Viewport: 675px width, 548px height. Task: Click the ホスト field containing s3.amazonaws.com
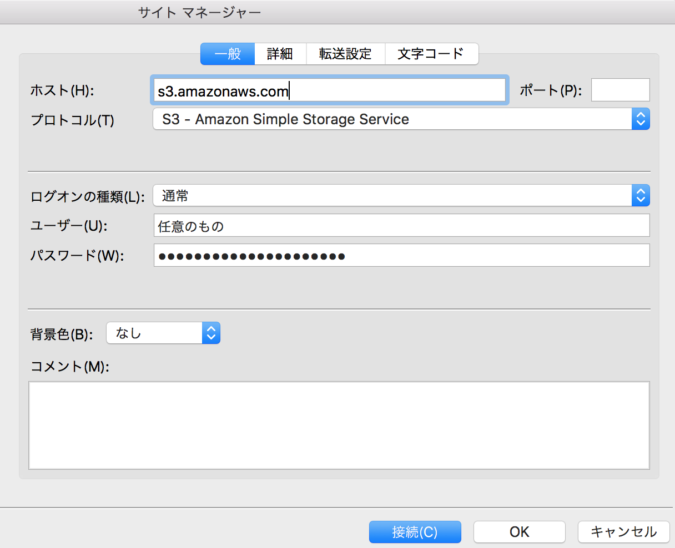[328, 89]
